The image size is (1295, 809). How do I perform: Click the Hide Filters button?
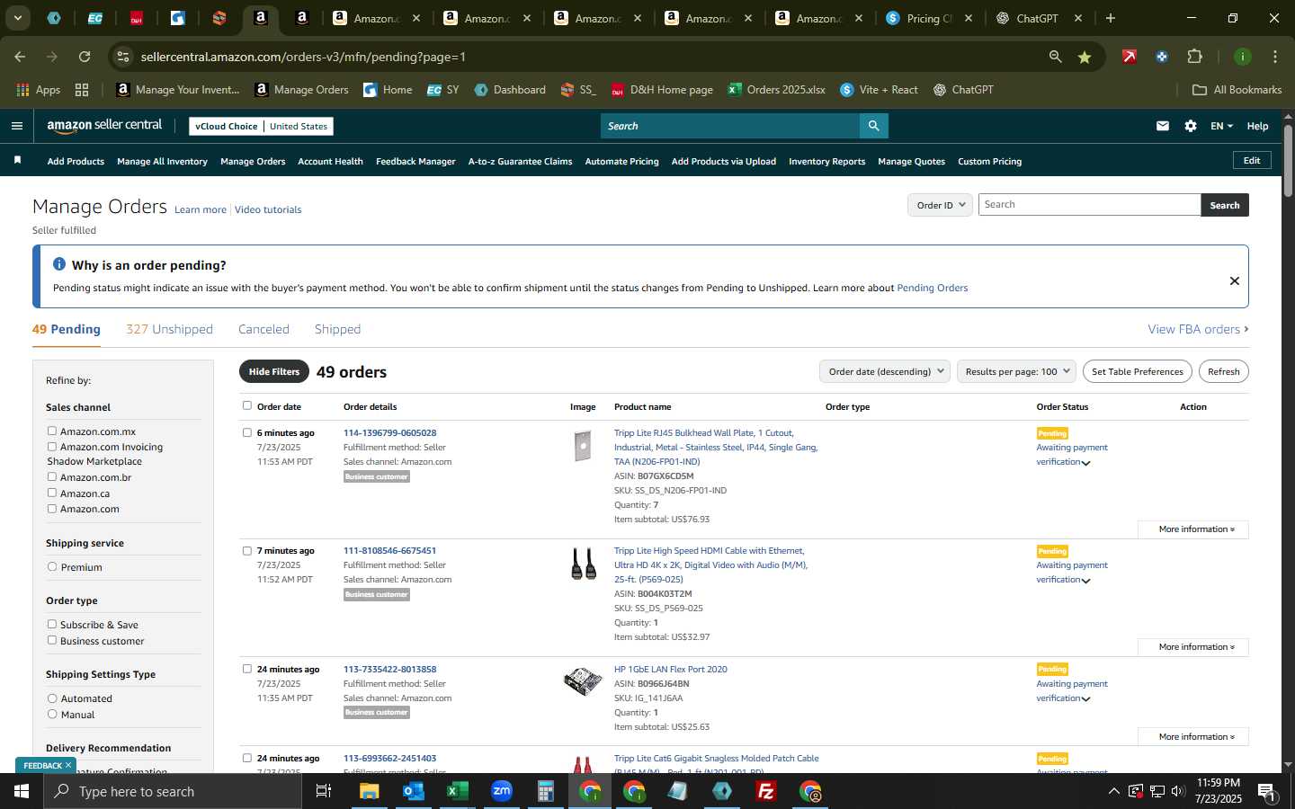click(x=274, y=371)
